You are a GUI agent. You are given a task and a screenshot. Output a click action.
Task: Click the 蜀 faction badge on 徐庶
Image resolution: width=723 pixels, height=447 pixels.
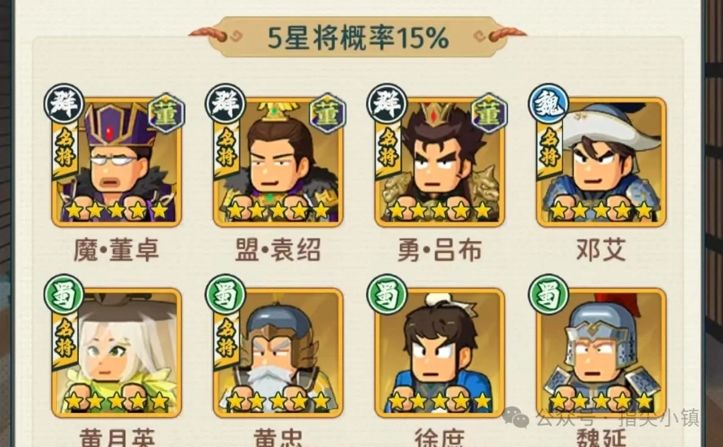(387, 294)
